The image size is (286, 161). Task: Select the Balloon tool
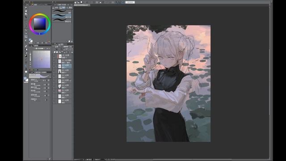[26, 72]
